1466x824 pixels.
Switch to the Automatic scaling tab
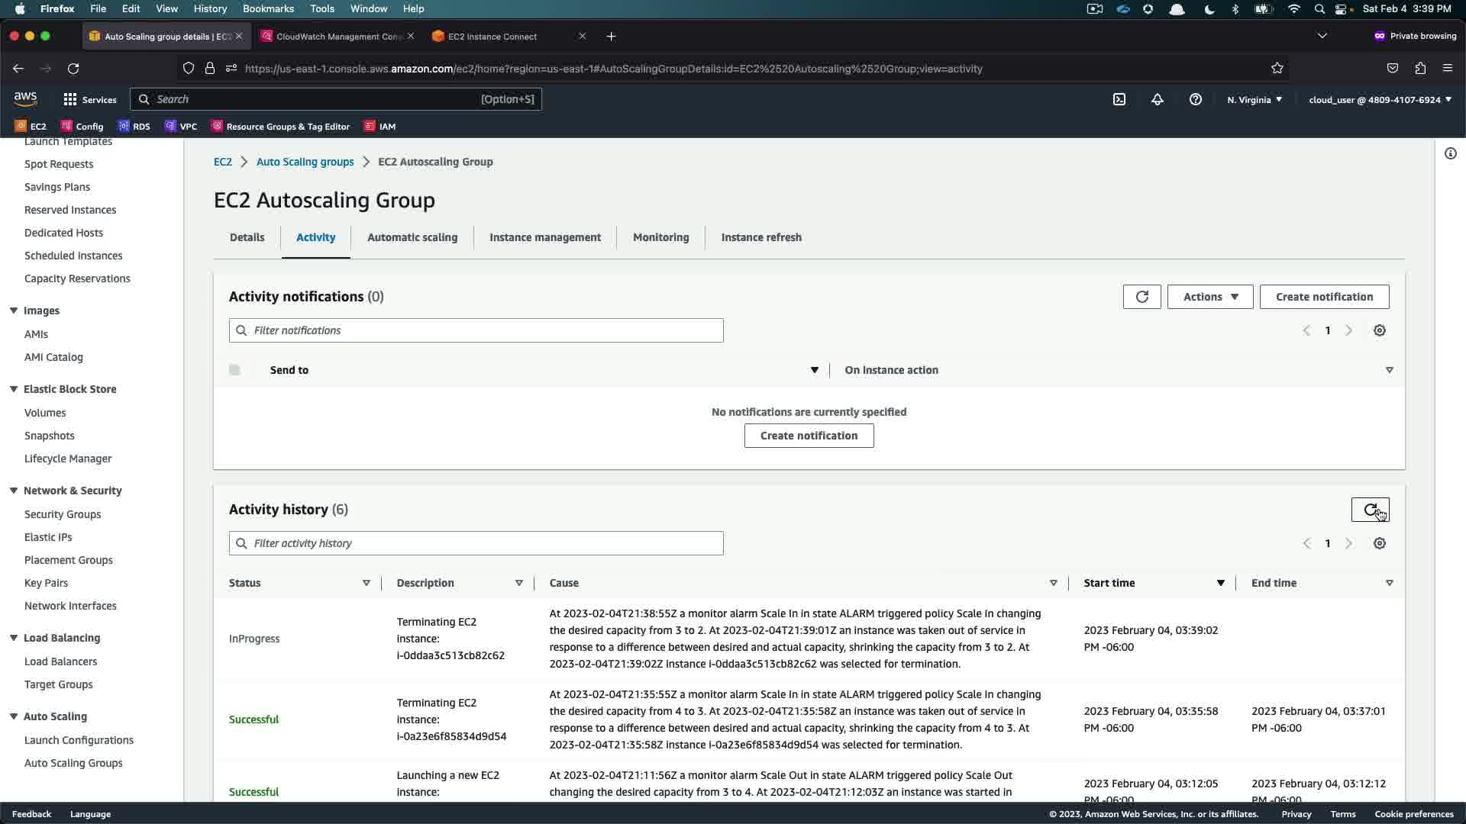(412, 237)
